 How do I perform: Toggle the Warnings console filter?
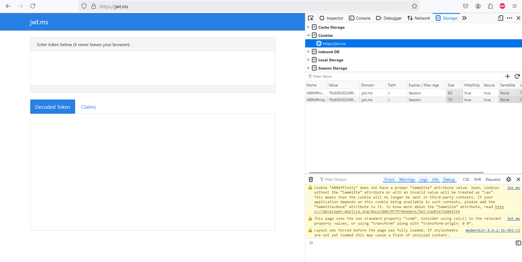click(407, 179)
